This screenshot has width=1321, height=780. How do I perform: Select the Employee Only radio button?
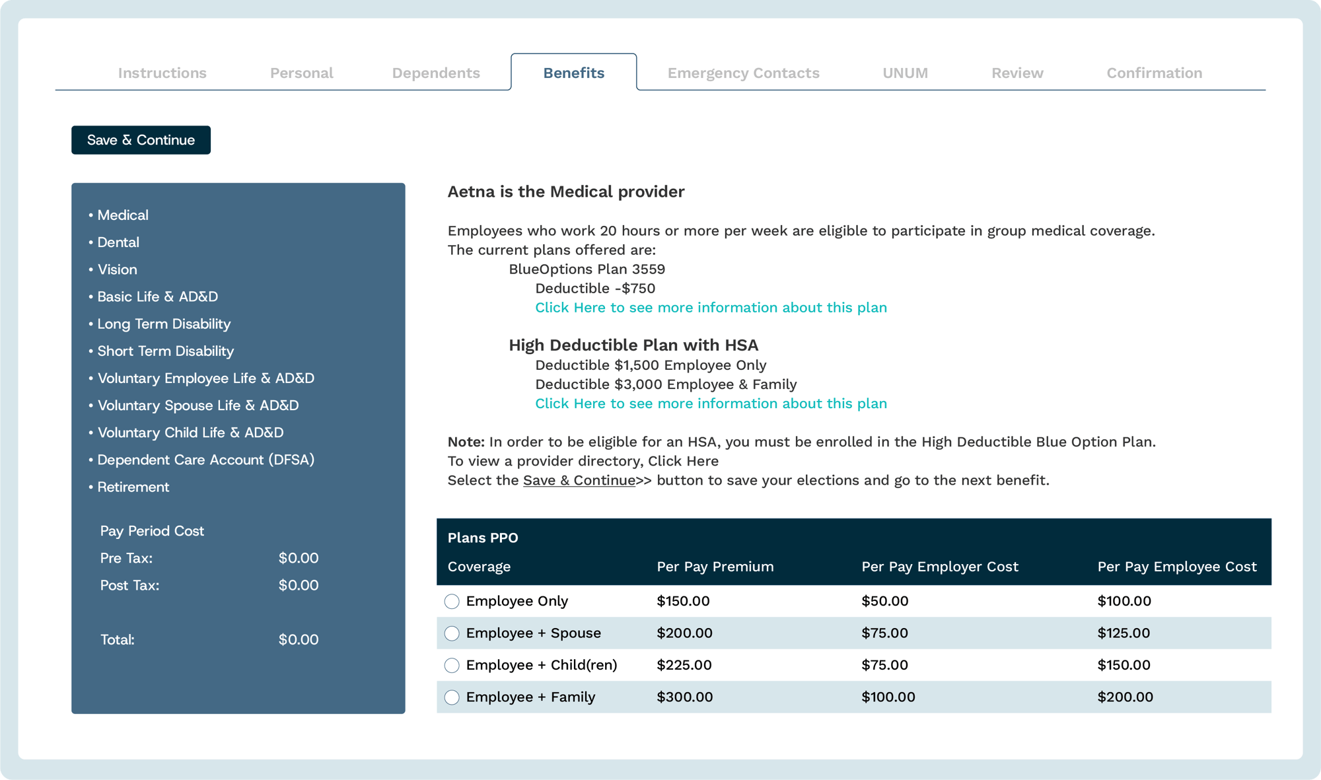tap(452, 601)
